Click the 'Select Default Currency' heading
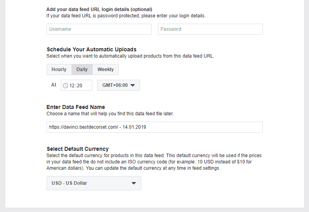Image resolution: width=309 pixels, height=212 pixels. point(77,149)
